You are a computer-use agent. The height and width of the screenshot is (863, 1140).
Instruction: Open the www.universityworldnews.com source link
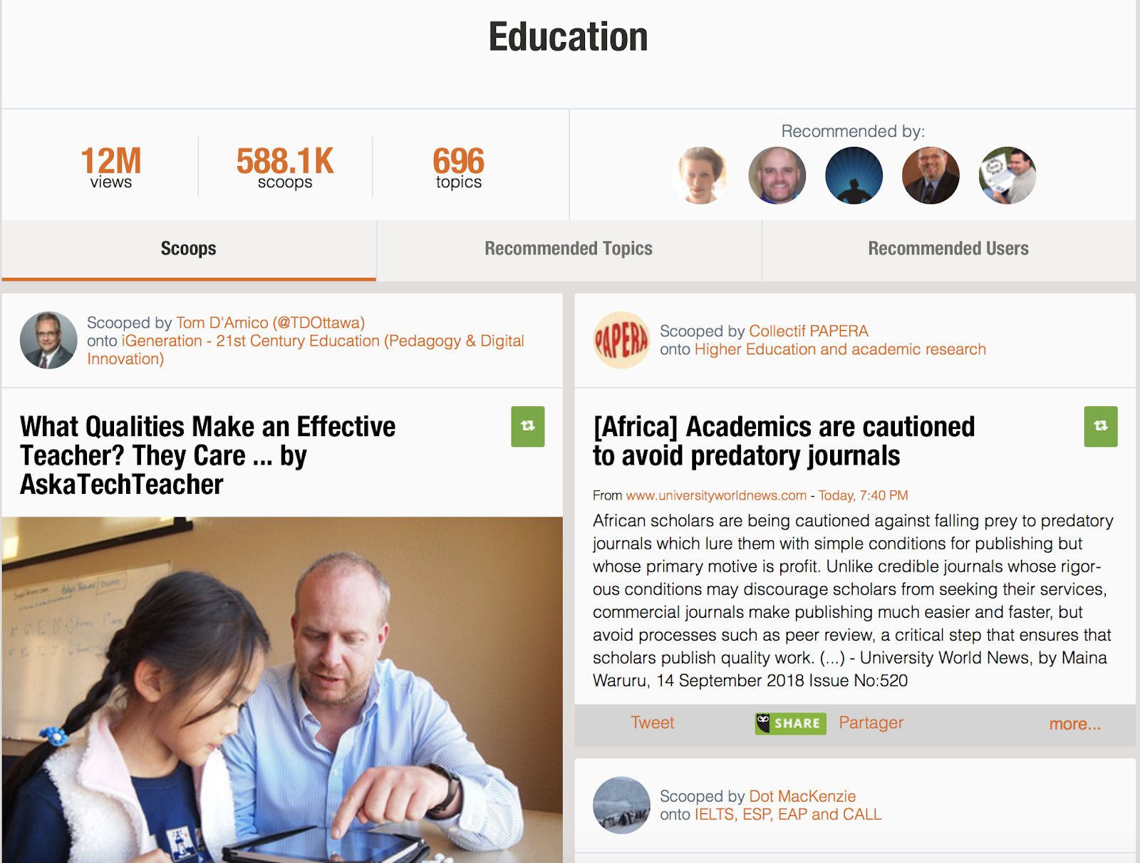[x=716, y=495]
